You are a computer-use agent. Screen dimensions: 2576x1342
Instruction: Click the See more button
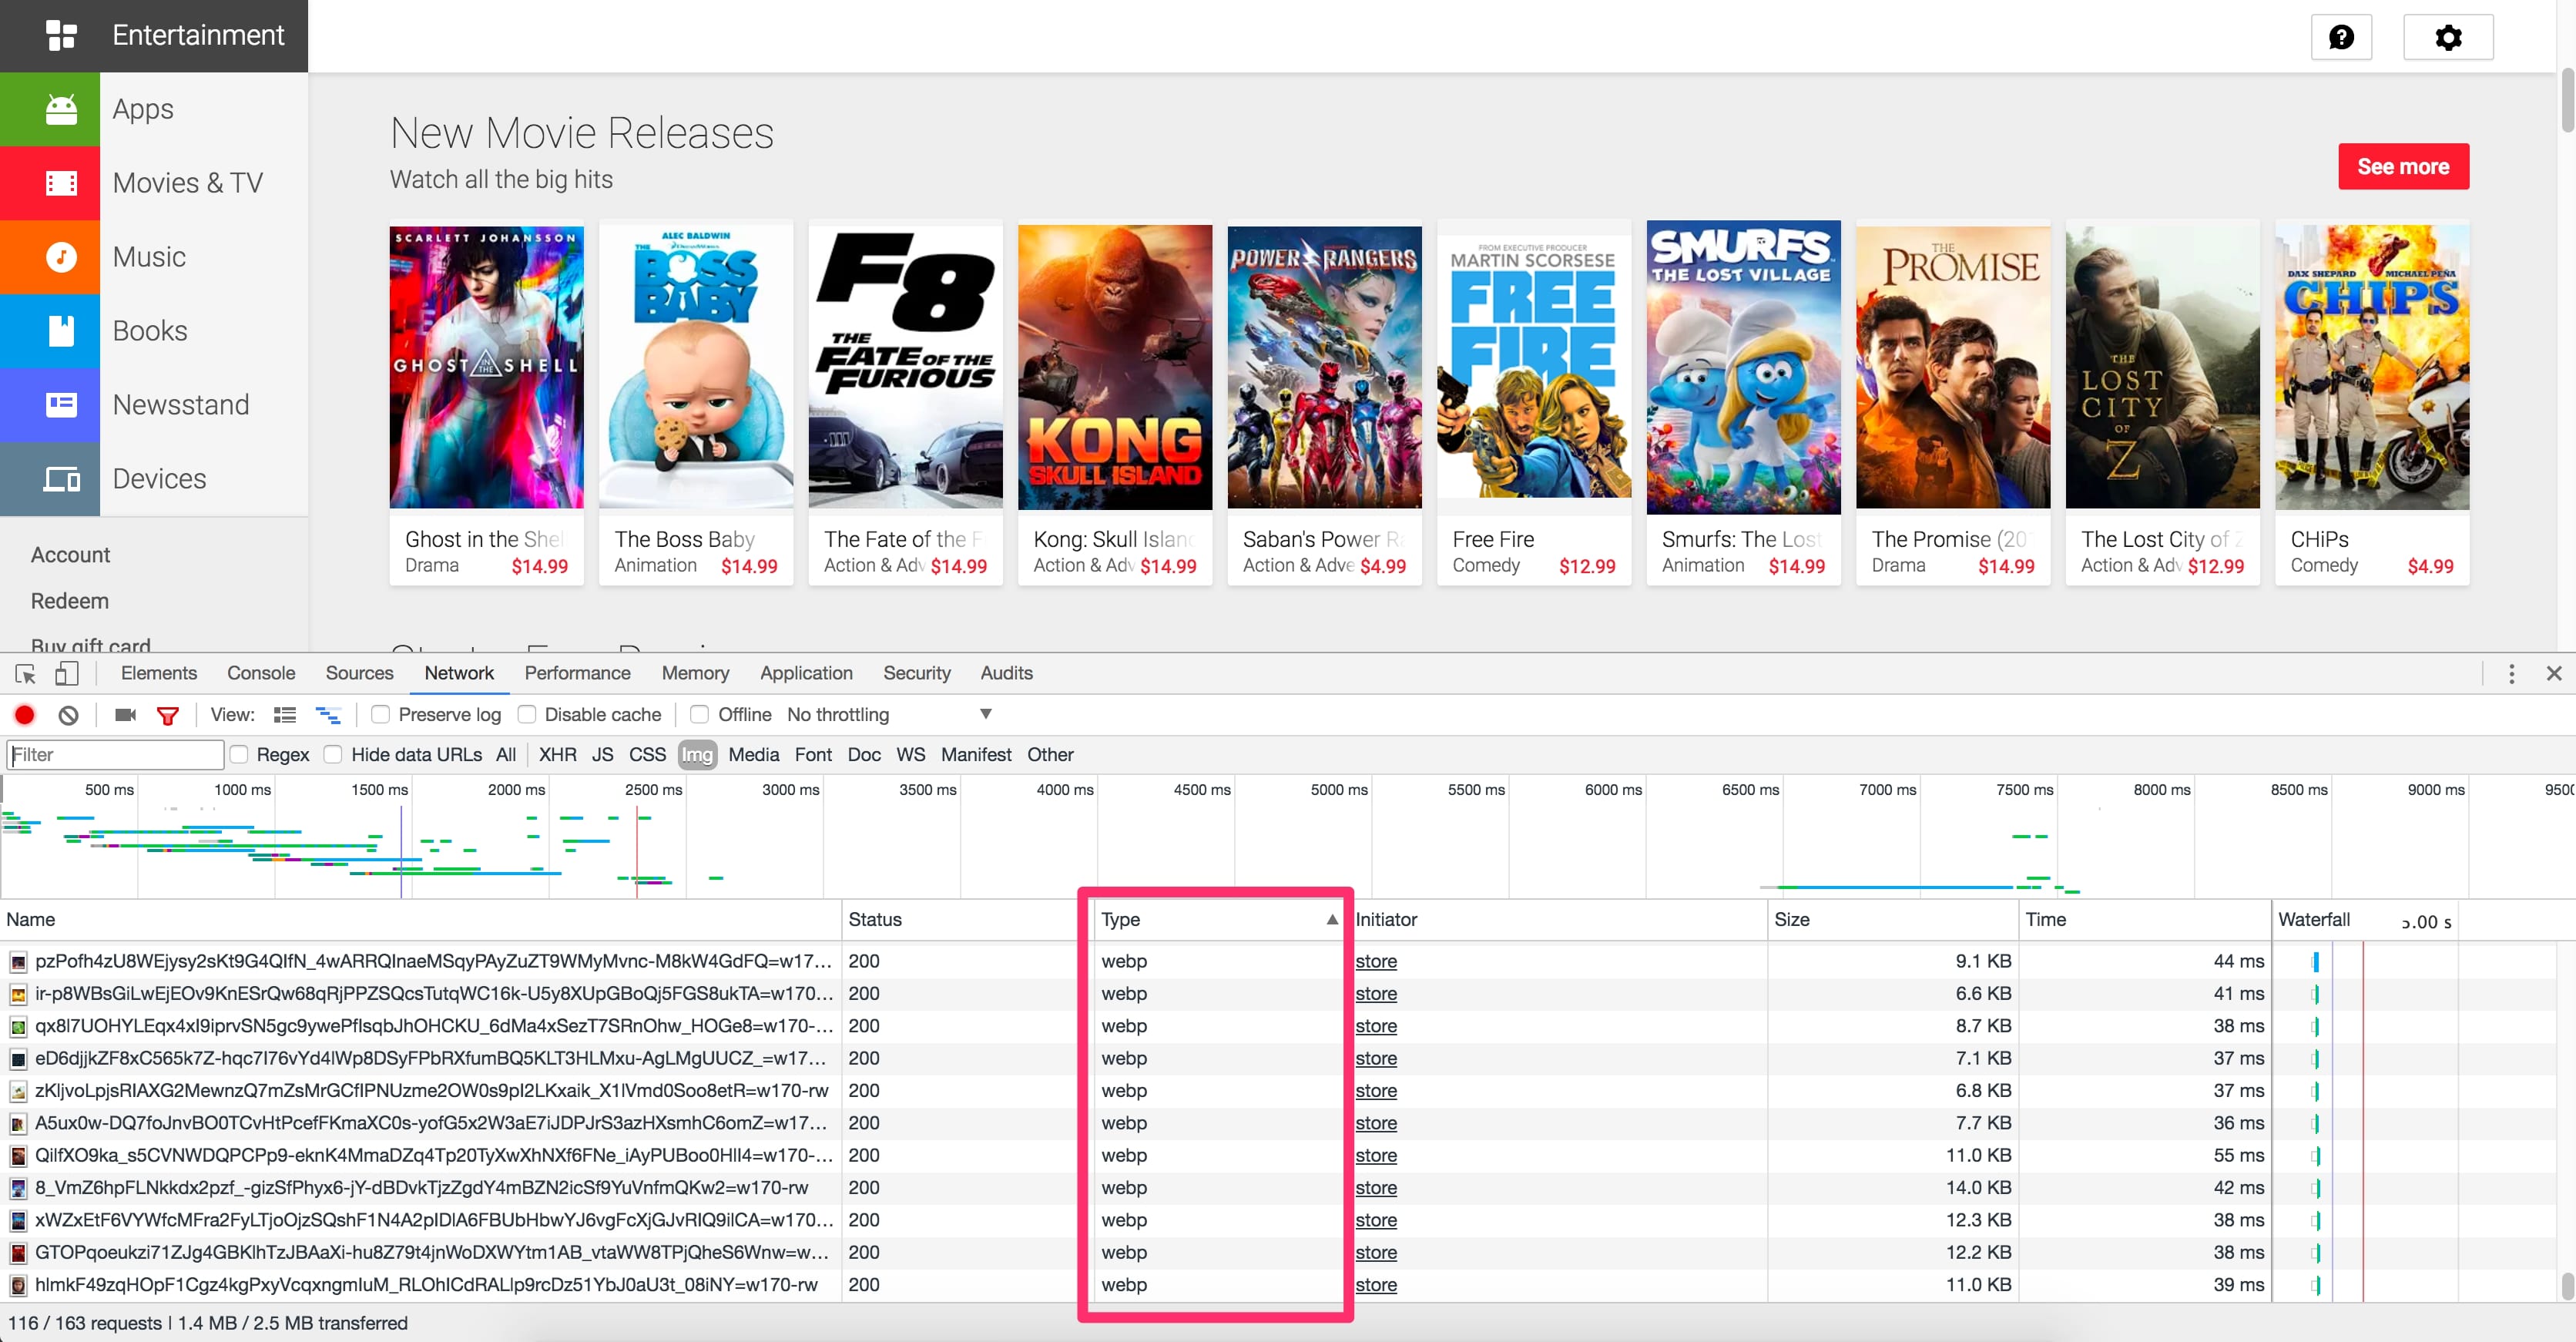point(2402,166)
